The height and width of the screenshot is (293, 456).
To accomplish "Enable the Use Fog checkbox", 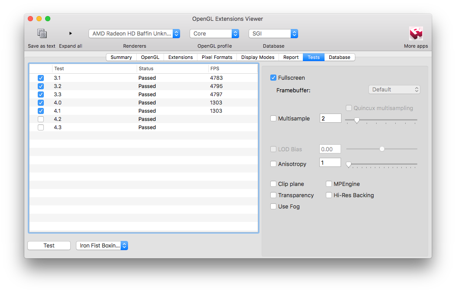I will [x=273, y=206].
